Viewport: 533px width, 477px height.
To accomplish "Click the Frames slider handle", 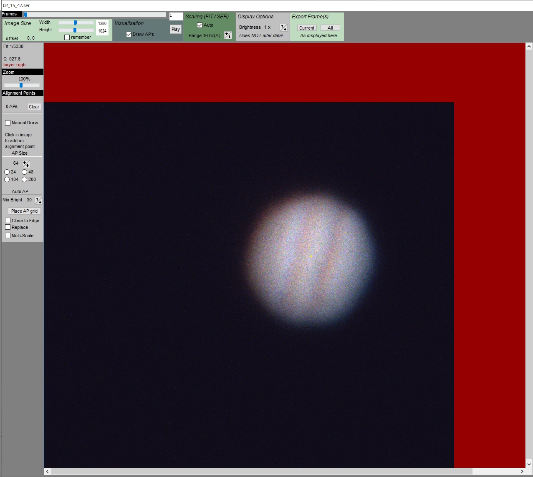I will tap(25, 15).
